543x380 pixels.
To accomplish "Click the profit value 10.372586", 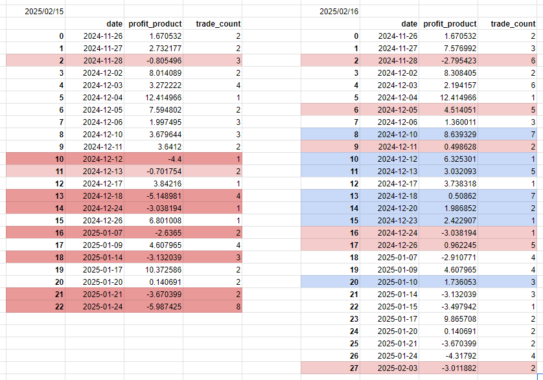I will (154, 269).
